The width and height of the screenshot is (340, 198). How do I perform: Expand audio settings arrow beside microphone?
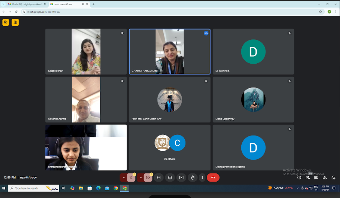123,178
